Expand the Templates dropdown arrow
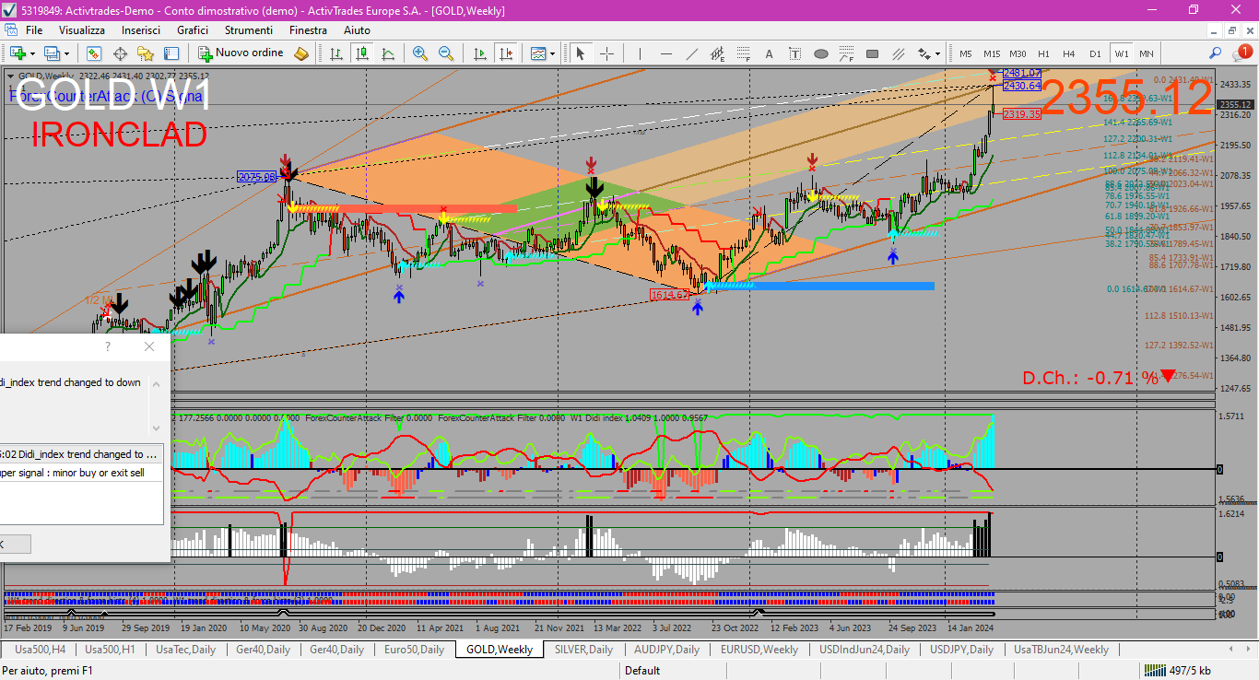The image size is (1259, 680). [554, 53]
